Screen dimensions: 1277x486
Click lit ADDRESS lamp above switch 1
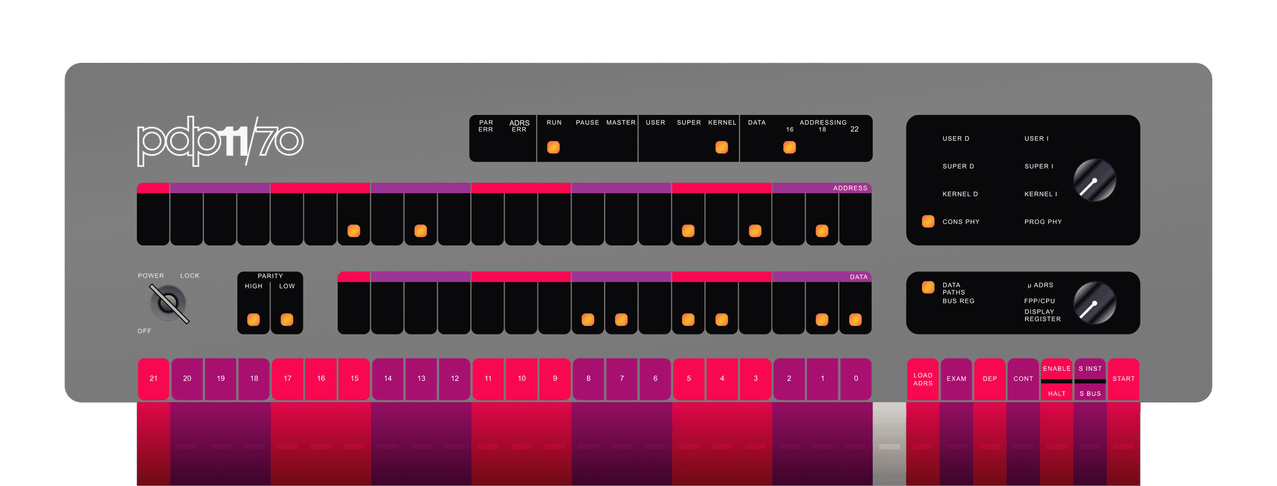(x=822, y=231)
